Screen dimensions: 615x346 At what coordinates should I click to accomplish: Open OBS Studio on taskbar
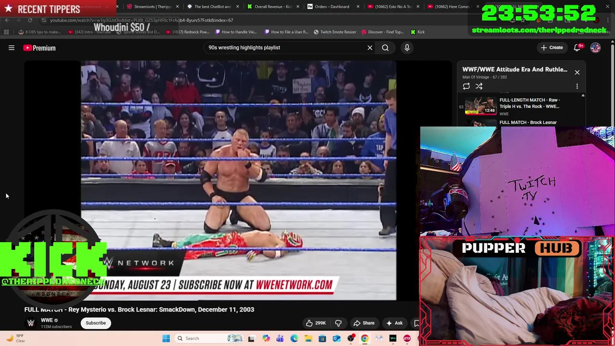(351, 338)
